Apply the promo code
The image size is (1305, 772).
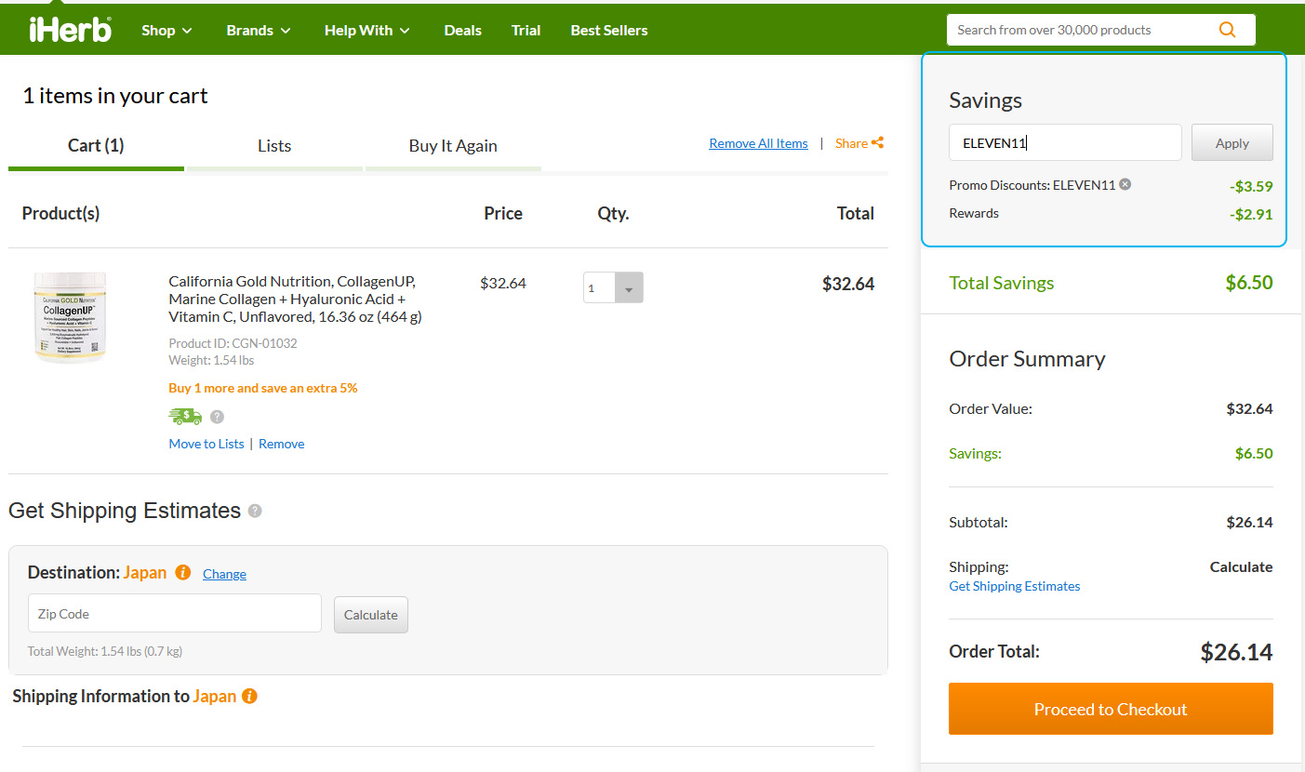(1232, 142)
